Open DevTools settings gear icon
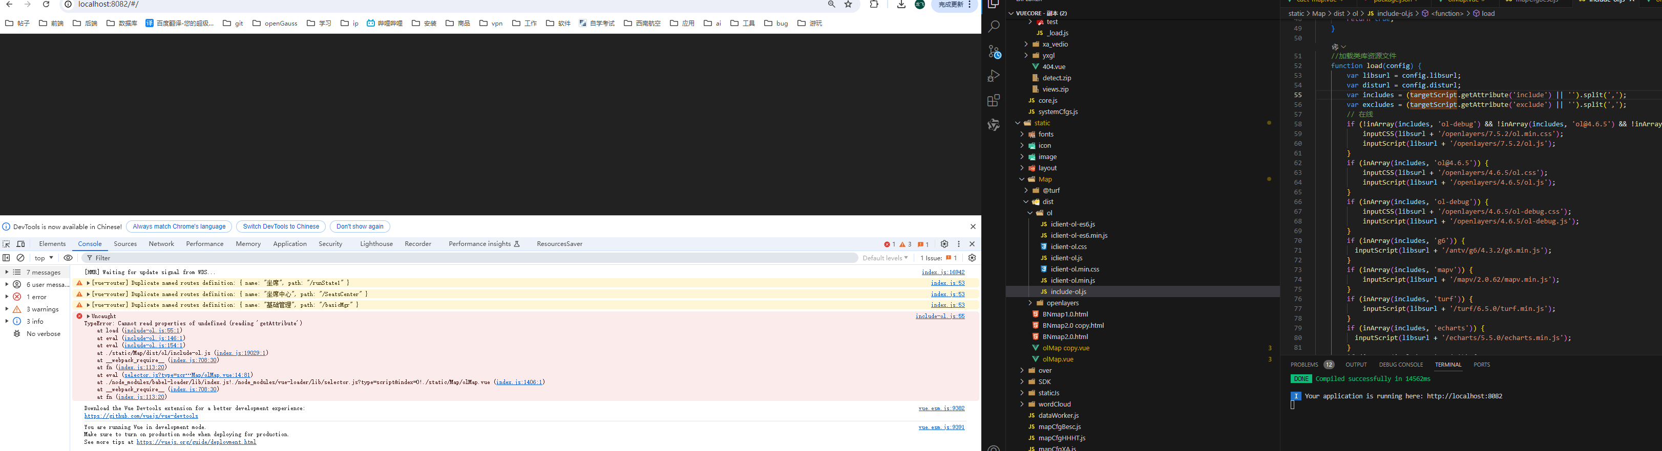This screenshot has height=451, width=1662. click(944, 244)
